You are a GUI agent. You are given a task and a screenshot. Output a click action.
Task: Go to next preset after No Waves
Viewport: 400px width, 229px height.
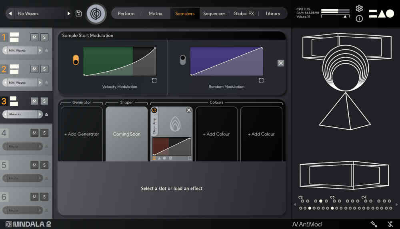pyautogui.click(x=69, y=14)
